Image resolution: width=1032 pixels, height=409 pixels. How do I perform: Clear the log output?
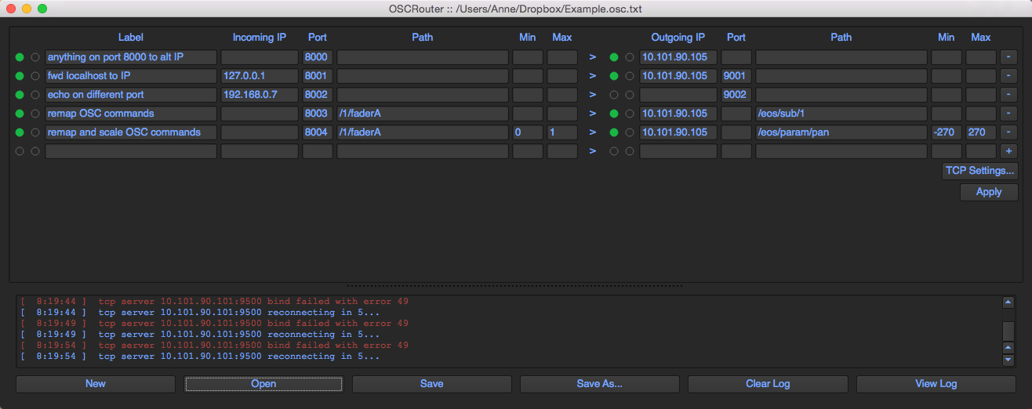click(x=767, y=384)
